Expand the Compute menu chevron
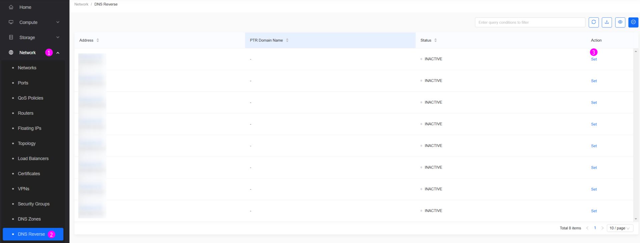Screen dimensions: 640x243 [58, 22]
